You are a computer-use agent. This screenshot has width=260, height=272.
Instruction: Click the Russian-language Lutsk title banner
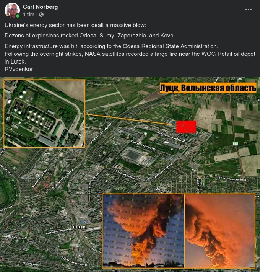click(x=208, y=88)
